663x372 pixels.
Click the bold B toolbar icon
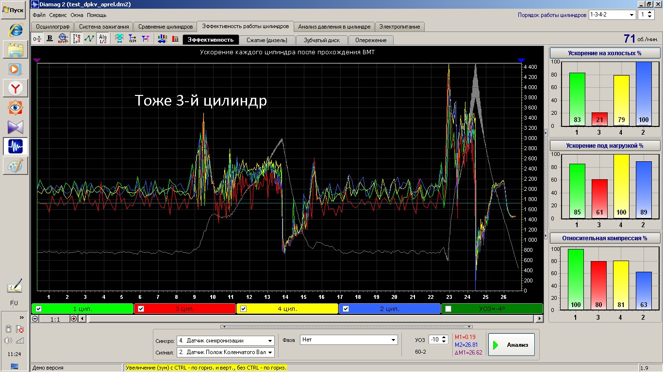click(50, 39)
